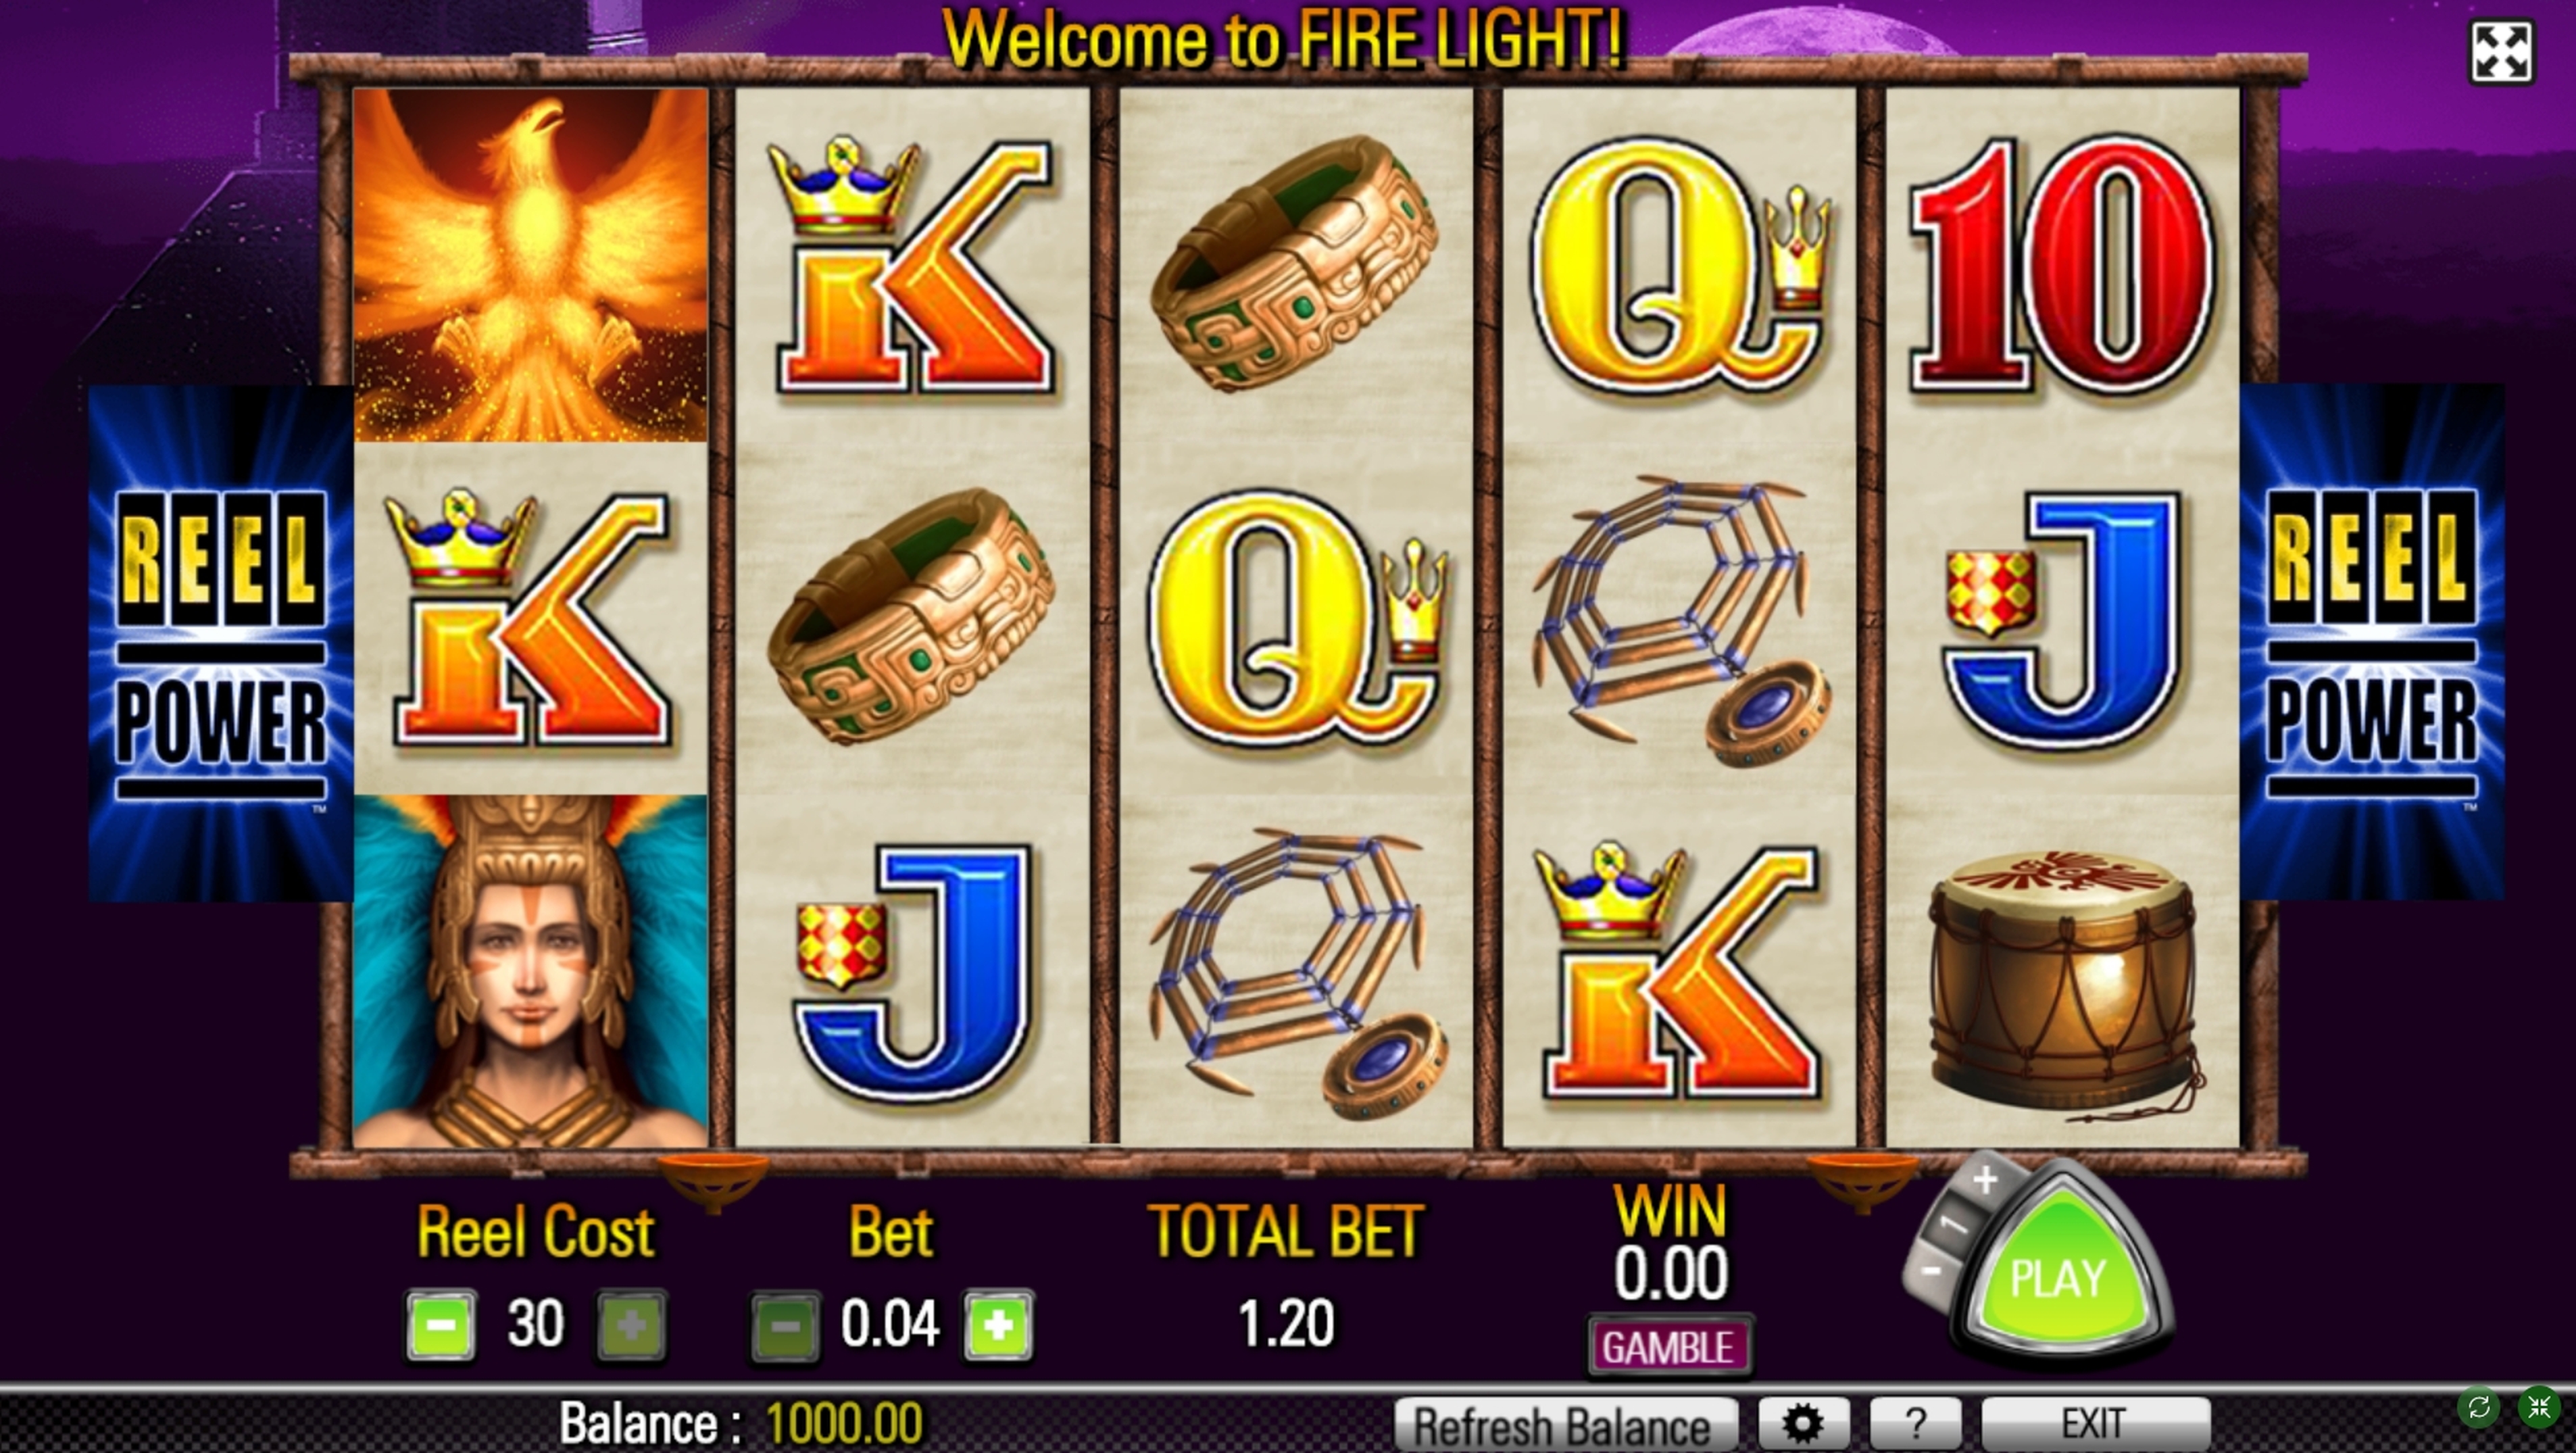The width and height of the screenshot is (2576, 1453).
Task: Increase Reel Cost with plus button
Action: pos(631,1325)
